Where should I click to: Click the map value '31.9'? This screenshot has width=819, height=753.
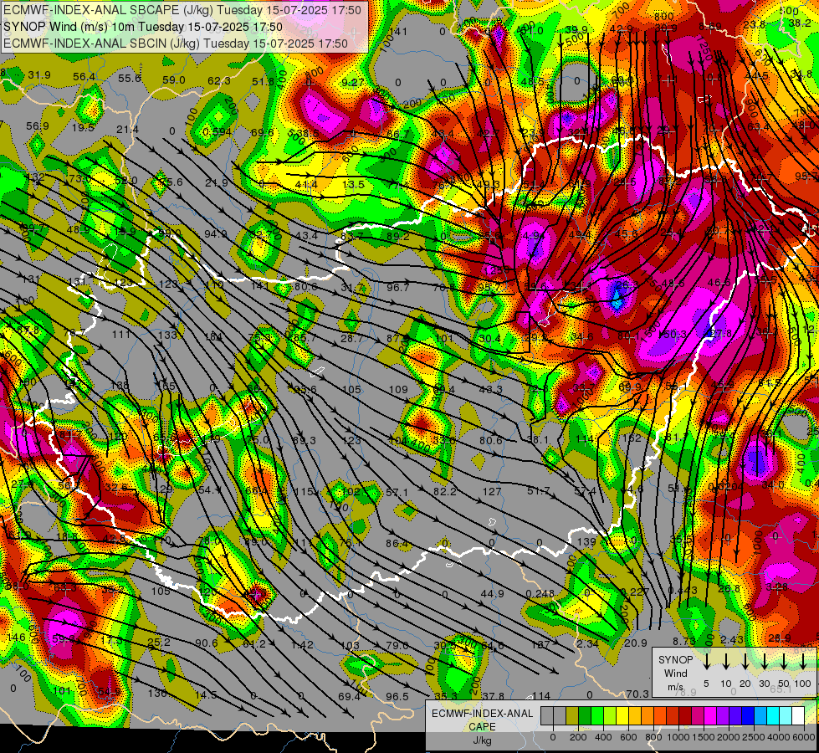pyautogui.click(x=39, y=75)
